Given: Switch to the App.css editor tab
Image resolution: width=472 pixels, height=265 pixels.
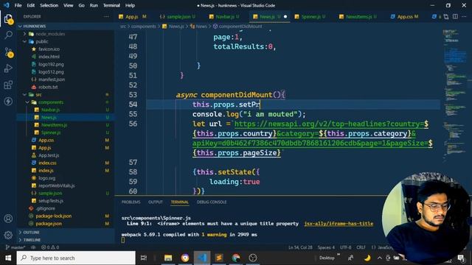Looking at the screenshot, I should pos(404,16).
